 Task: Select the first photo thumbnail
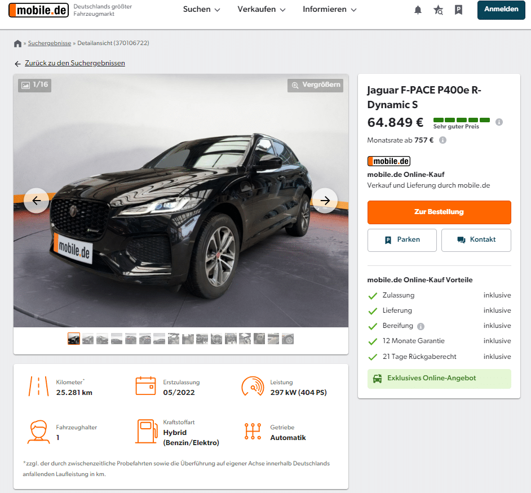[x=73, y=339]
